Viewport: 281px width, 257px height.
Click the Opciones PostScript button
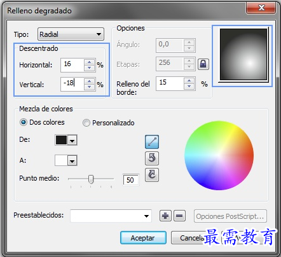(x=230, y=216)
